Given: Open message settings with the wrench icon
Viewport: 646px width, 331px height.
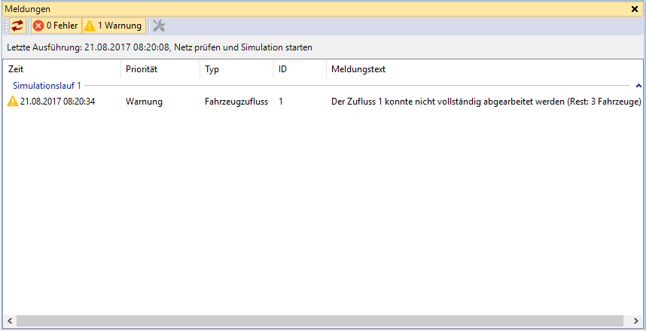Looking at the screenshot, I should click(x=159, y=26).
